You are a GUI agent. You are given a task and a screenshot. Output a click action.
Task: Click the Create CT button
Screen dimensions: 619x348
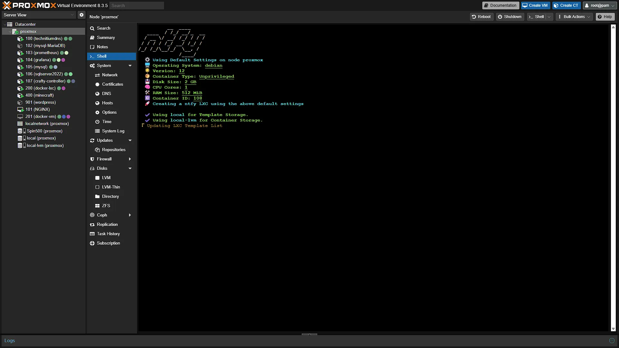click(566, 5)
